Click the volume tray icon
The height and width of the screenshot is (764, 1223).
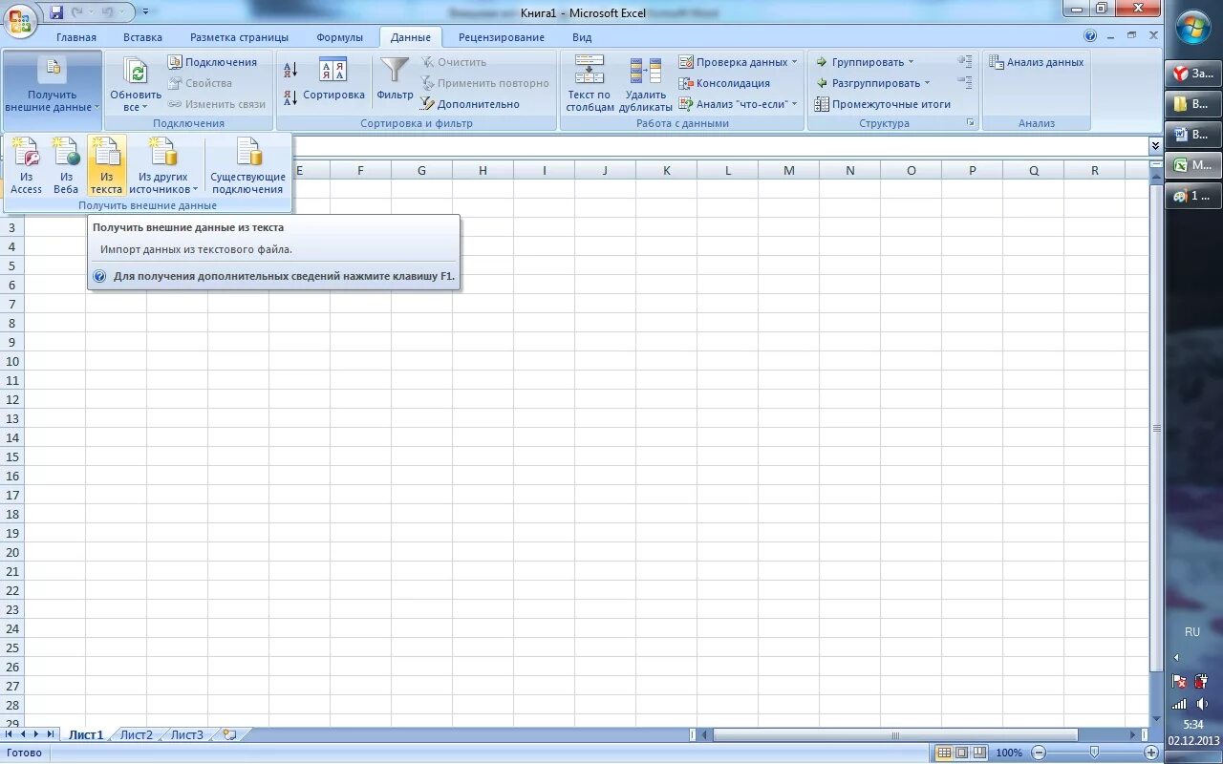[x=1202, y=704]
